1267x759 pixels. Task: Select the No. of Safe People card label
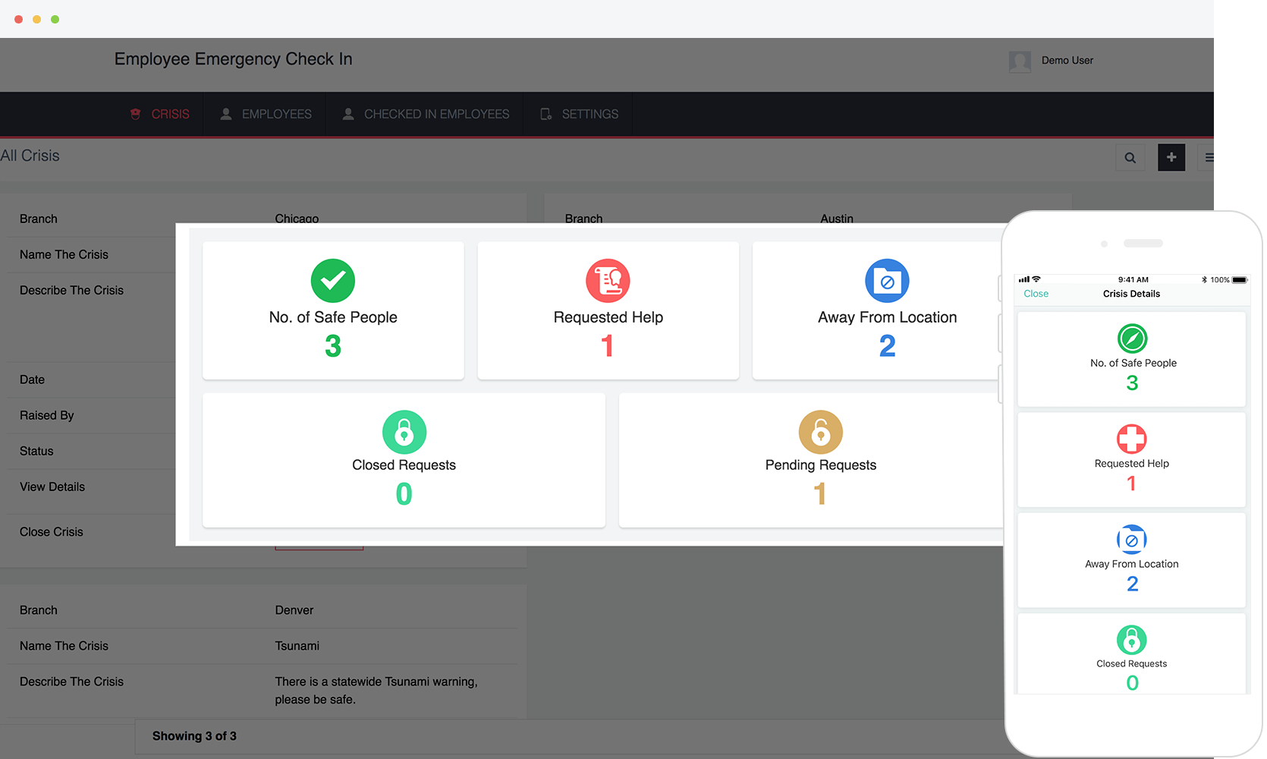[x=333, y=317]
